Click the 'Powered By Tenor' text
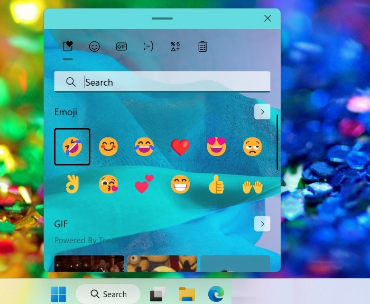Image resolution: width=370 pixels, height=304 pixels. tap(87, 241)
